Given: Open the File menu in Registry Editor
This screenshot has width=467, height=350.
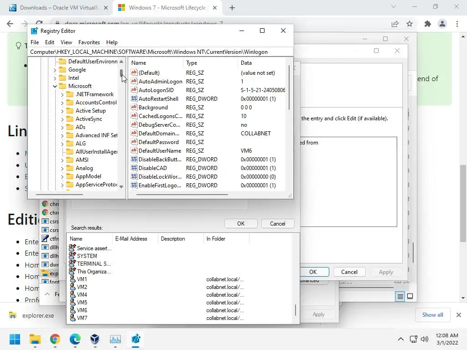Looking at the screenshot, I should pyautogui.click(x=35, y=42).
